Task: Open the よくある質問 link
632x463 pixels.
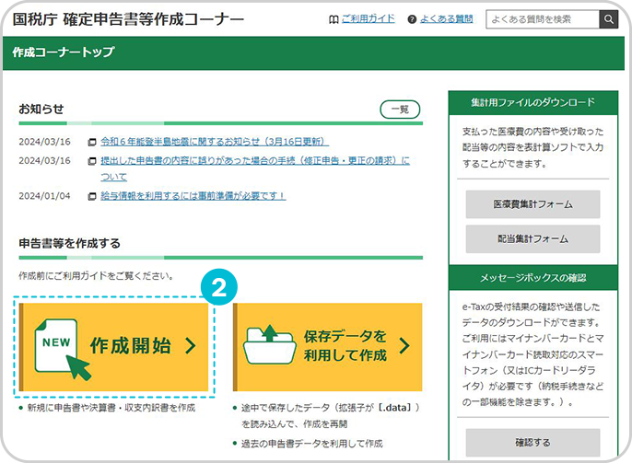Action: [447, 18]
